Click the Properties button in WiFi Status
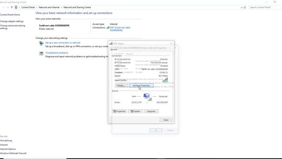The image size is (282, 159). (119, 111)
